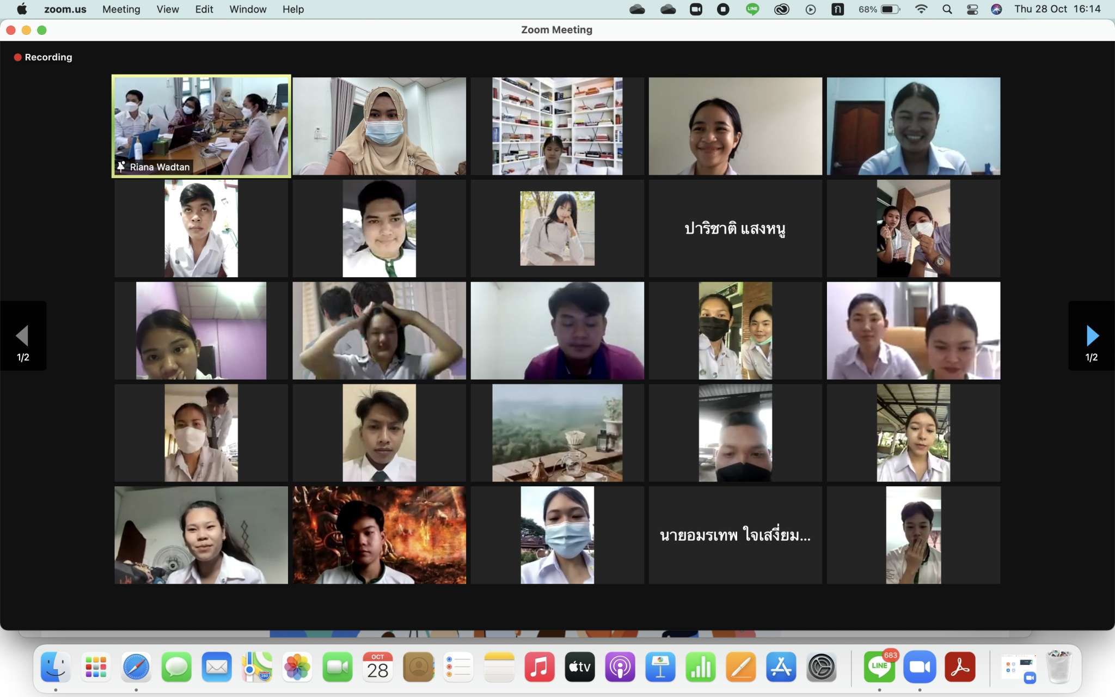Open Zoom app in the Dock
This screenshot has width=1115, height=697.
point(920,667)
